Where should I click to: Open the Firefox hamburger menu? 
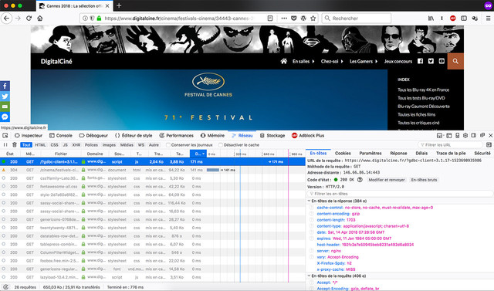(488, 19)
